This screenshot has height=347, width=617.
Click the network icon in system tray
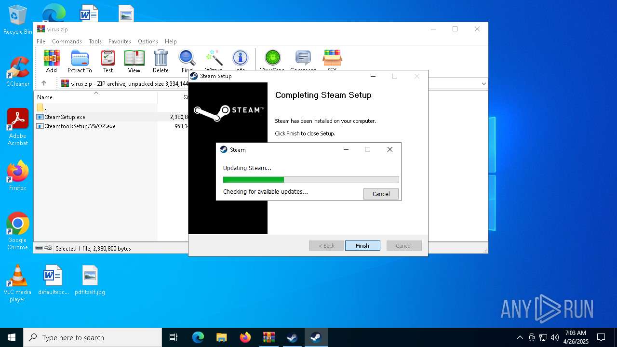coord(543,337)
